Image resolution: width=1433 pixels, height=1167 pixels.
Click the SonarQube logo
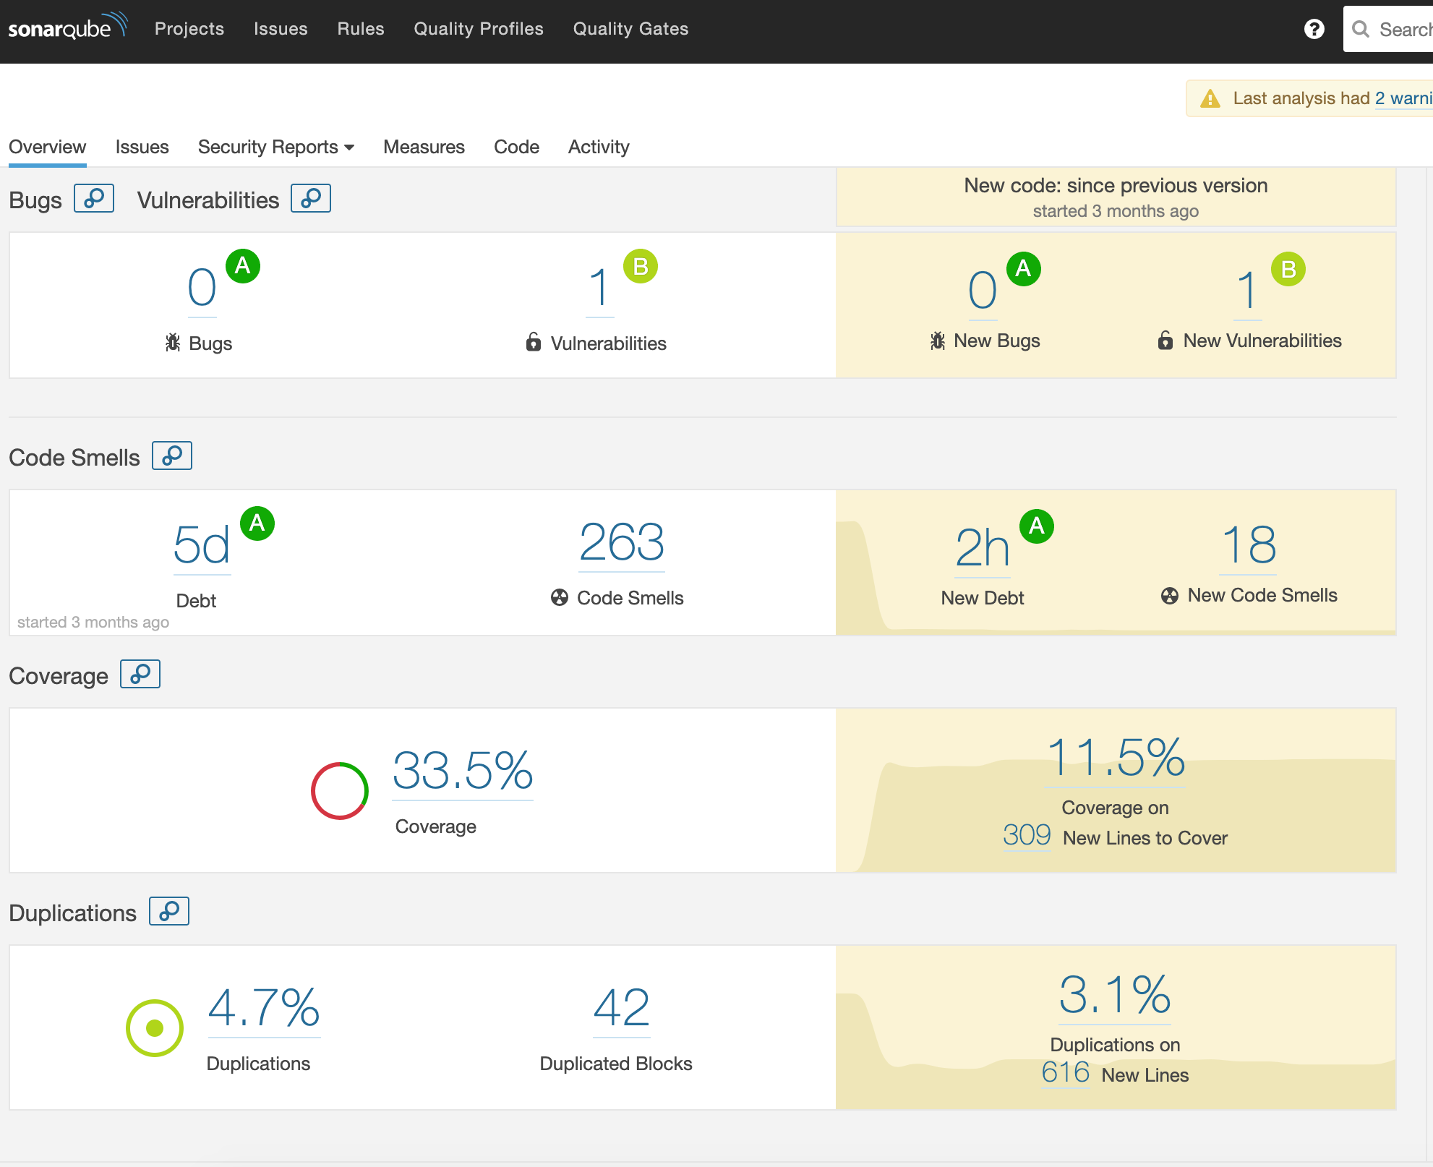[67, 27]
